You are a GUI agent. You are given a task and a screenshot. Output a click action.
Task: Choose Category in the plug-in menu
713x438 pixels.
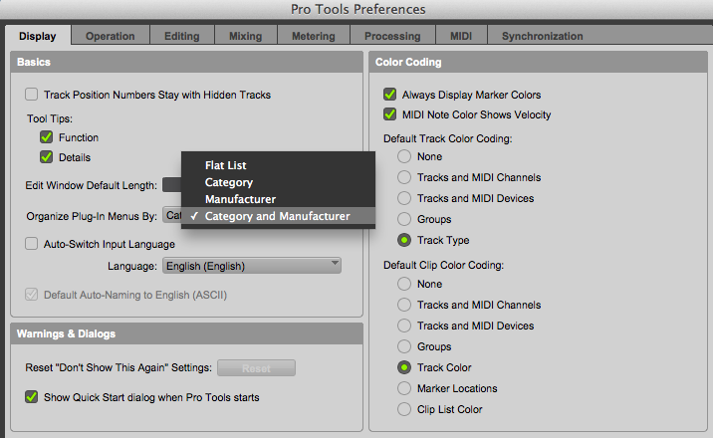click(x=278, y=182)
